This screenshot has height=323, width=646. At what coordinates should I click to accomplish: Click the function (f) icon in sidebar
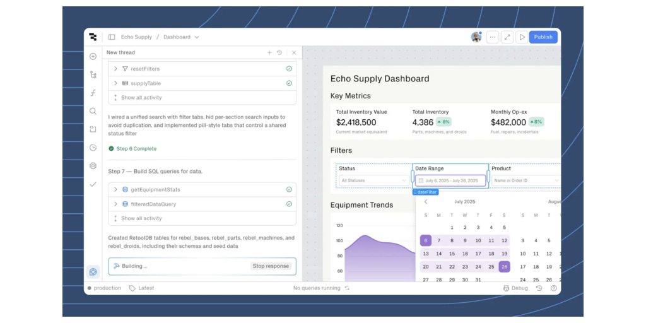pyautogui.click(x=93, y=93)
